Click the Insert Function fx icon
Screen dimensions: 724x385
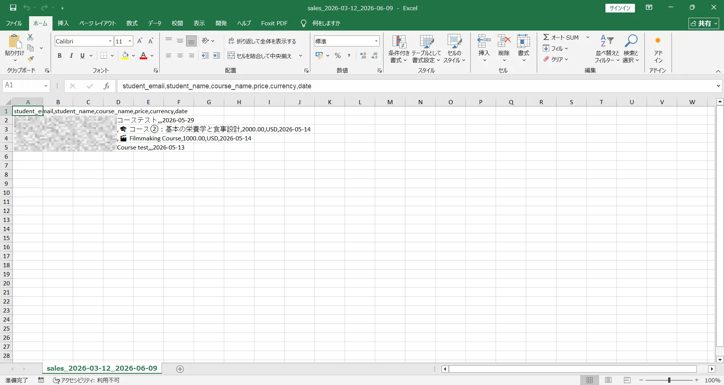(x=106, y=86)
